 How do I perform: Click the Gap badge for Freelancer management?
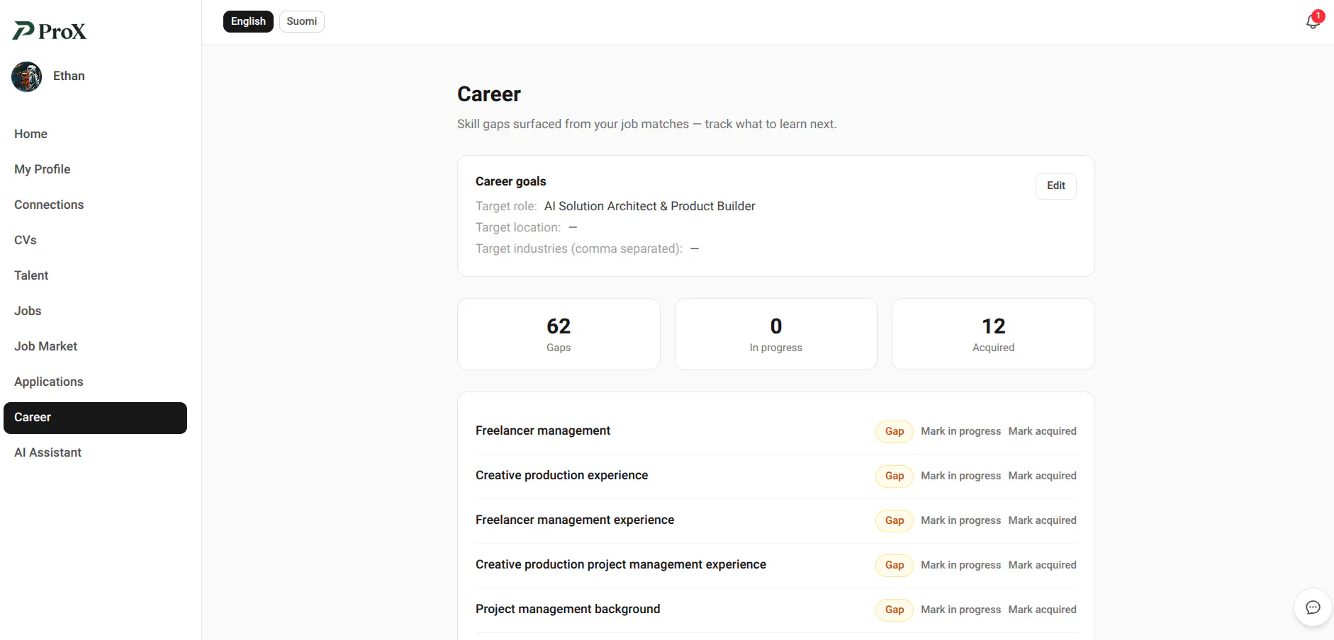coord(895,431)
